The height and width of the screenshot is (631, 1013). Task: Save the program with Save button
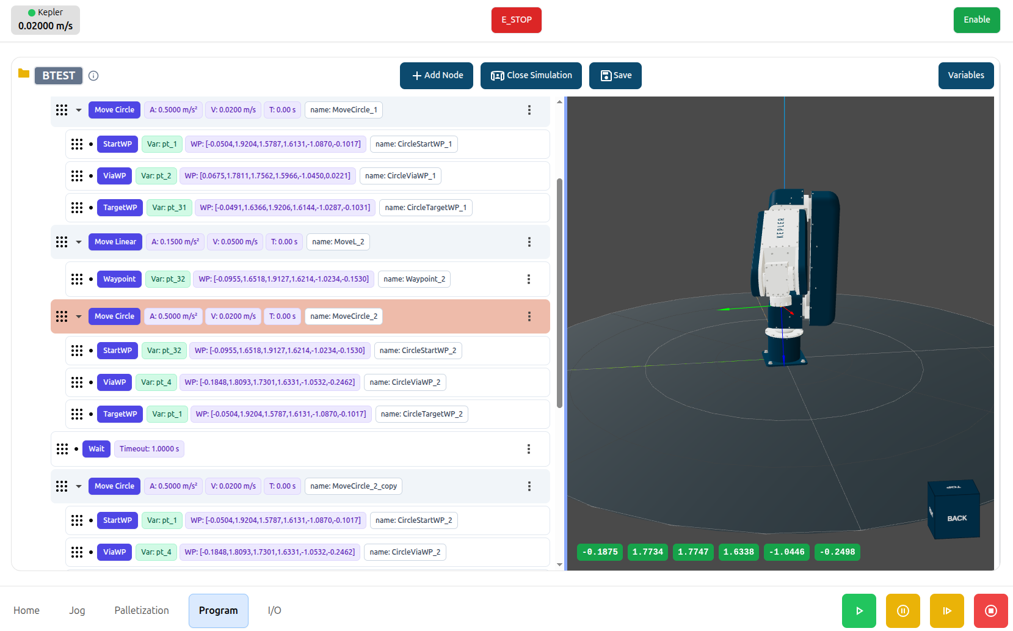tap(615, 76)
